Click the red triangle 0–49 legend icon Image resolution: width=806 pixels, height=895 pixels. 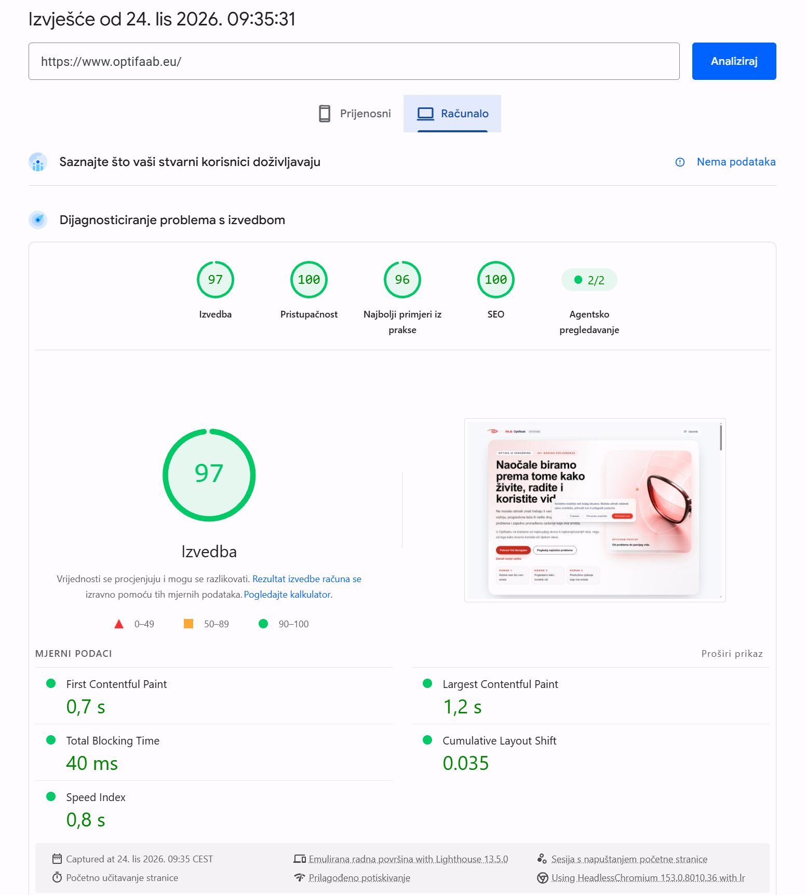click(119, 624)
